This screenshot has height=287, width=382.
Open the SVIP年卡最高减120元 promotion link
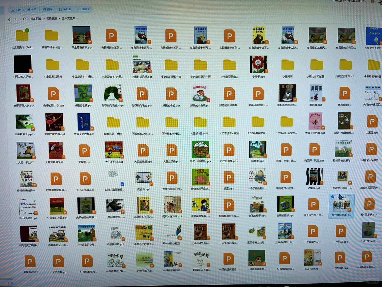[350, 1]
